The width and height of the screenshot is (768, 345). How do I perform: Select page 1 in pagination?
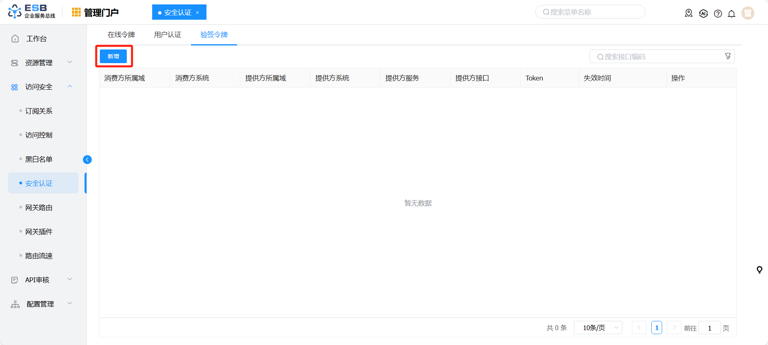point(657,328)
